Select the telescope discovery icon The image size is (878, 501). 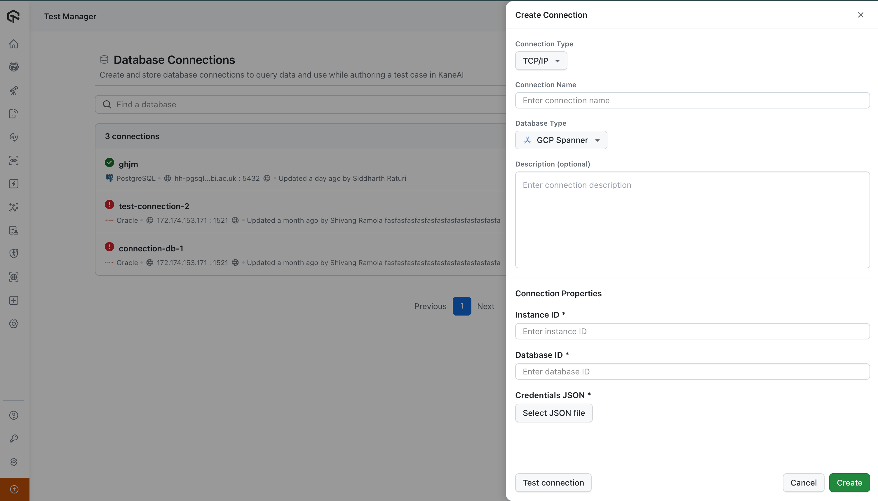13,90
